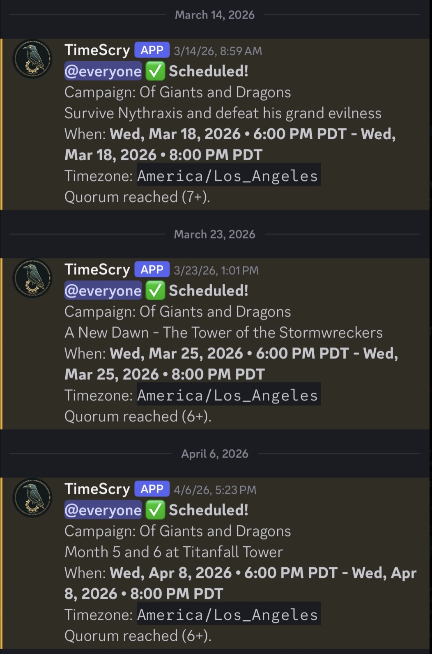The image size is (432, 654).
Task: Open TimeScry's avatar in the March 23 message
Action: coord(32,277)
